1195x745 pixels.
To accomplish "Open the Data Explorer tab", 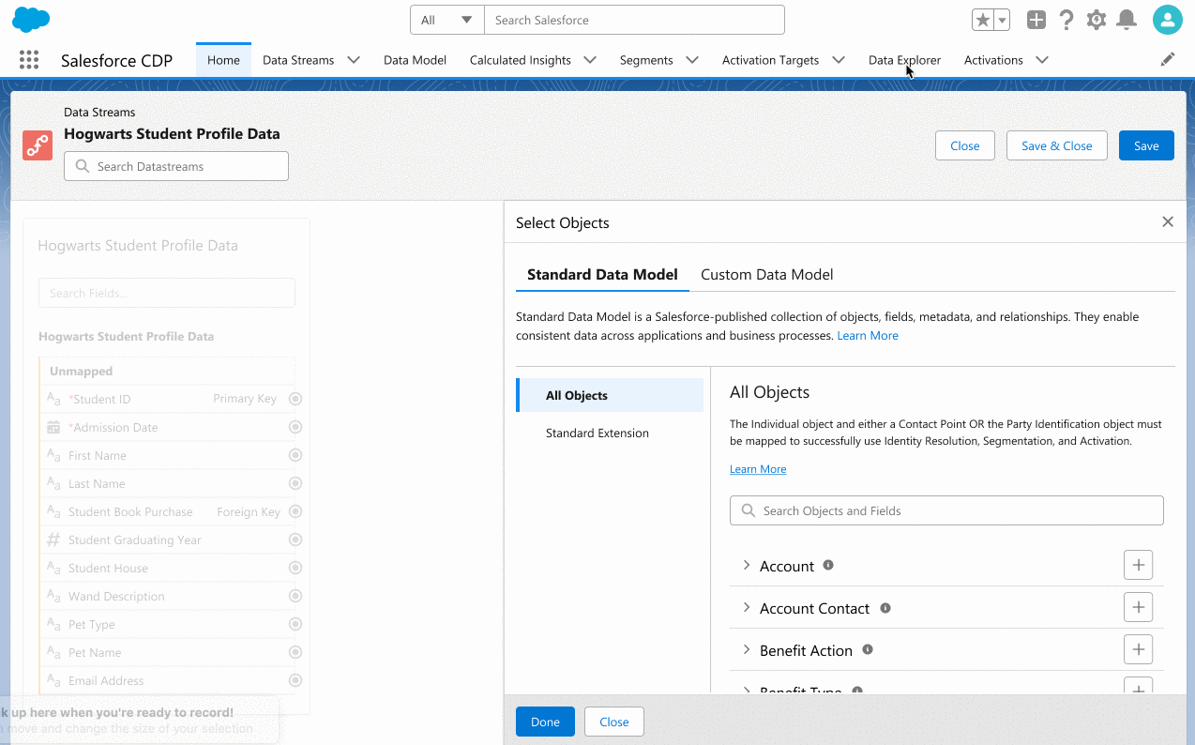I will [904, 60].
